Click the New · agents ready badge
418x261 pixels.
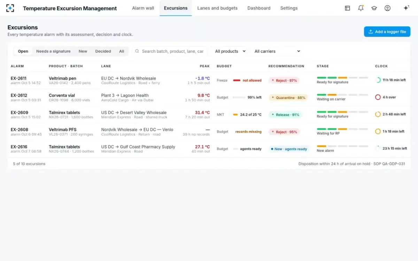pos(289,149)
